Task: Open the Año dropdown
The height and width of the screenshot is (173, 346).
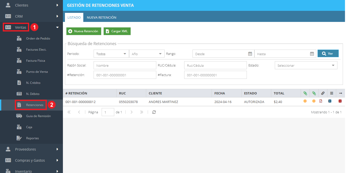Action: click(x=147, y=54)
